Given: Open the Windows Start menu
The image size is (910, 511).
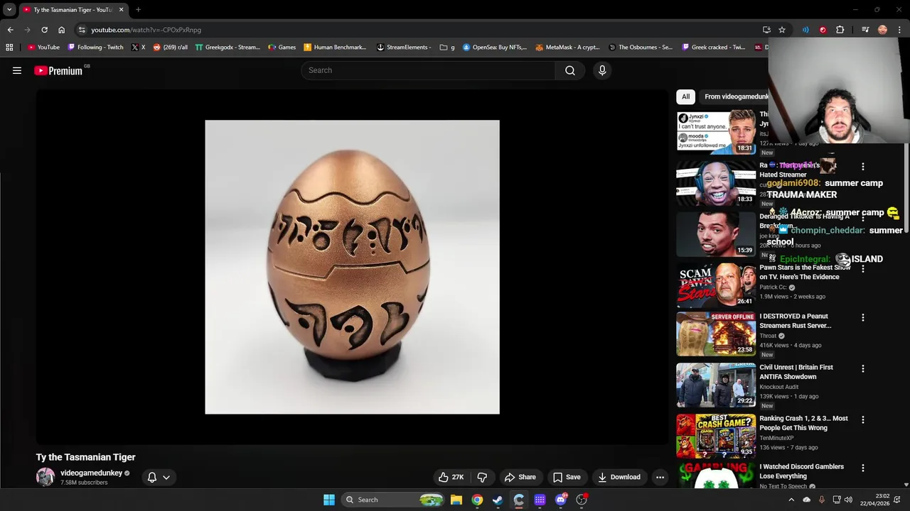Looking at the screenshot, I should [329, 500].
